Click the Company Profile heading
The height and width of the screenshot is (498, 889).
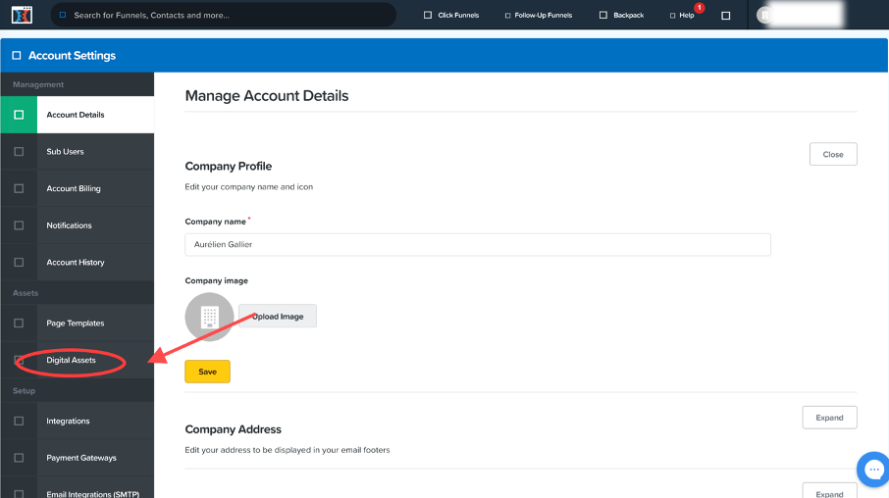tap(228, 166)
